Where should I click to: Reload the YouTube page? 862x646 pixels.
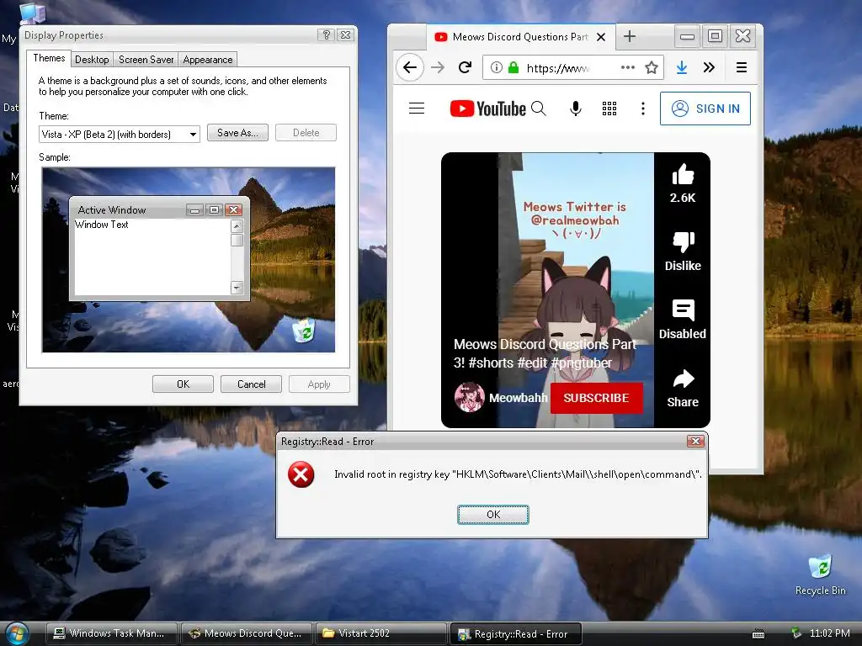coord(465,67)
